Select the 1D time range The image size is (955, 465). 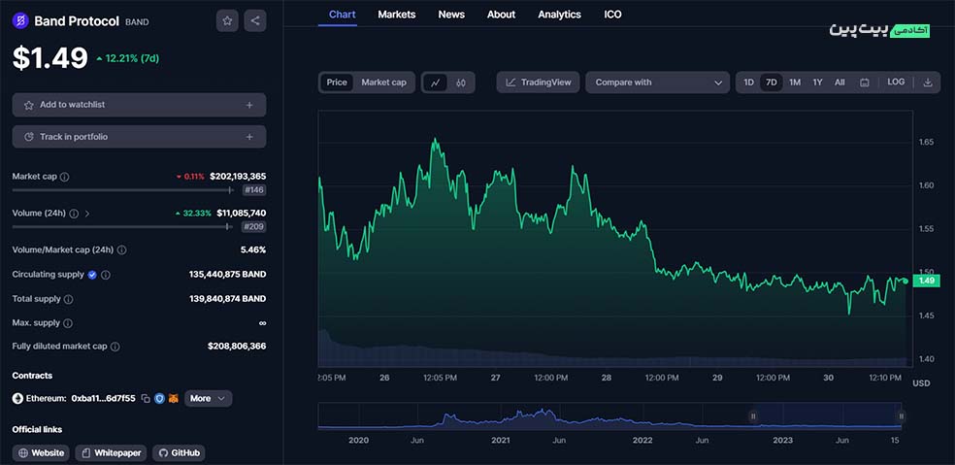[748, 83]
